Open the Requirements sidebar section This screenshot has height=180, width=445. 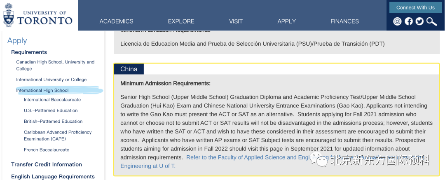coord(29,52)
